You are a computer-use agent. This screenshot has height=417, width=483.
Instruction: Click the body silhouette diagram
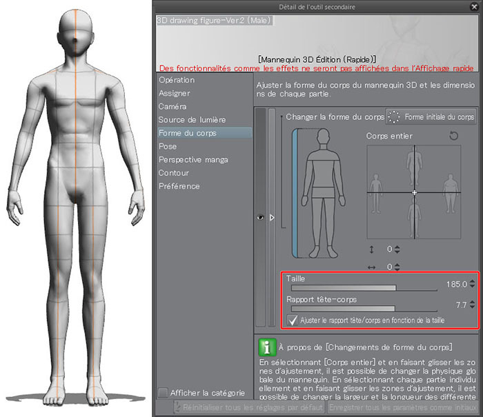point(323,193)
